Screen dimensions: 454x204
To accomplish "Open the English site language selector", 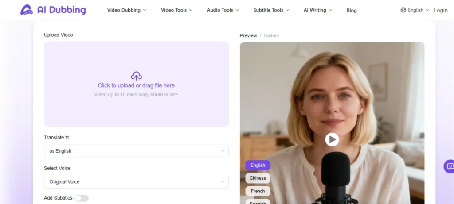I will point(415,10).
